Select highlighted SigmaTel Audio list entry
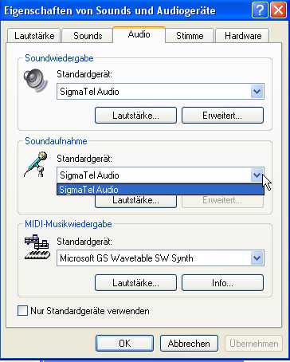Image resolution: width=290 pixels, height=362 pixels. click(160, 190)
